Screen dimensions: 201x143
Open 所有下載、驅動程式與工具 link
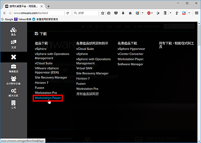point(177,45)
